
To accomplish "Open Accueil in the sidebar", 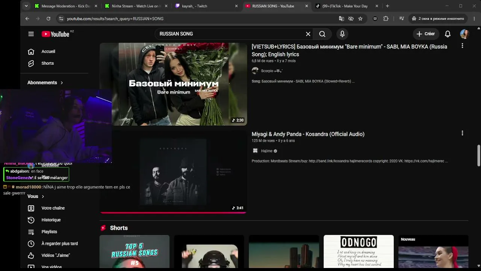I will tap(48, 52).
